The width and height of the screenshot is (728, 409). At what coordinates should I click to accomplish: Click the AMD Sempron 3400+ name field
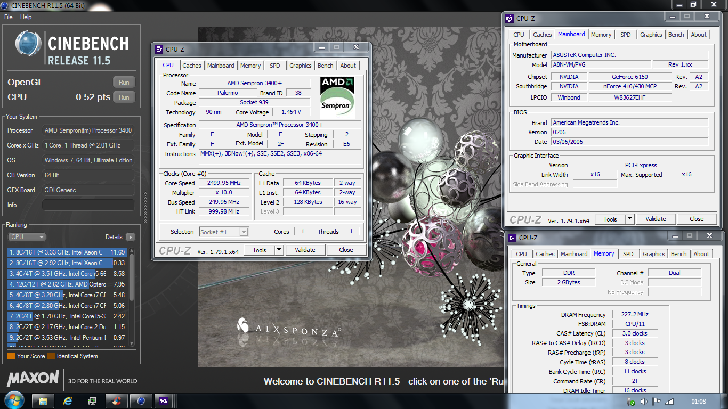coord(254,84)
